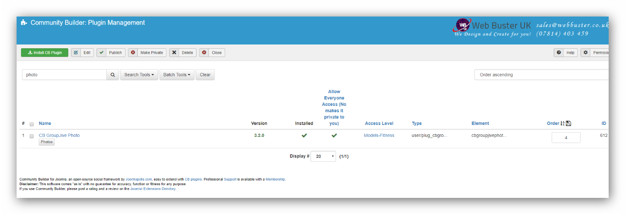
Task: Click the order input field showing 4
Action: pos(566,138)
